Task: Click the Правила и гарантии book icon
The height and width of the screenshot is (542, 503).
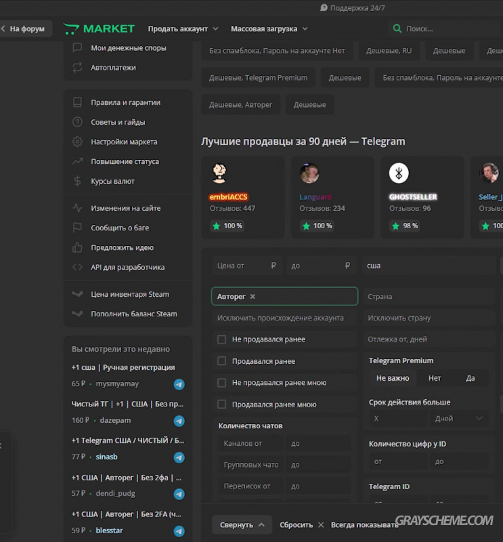Action: click(77, 102)
